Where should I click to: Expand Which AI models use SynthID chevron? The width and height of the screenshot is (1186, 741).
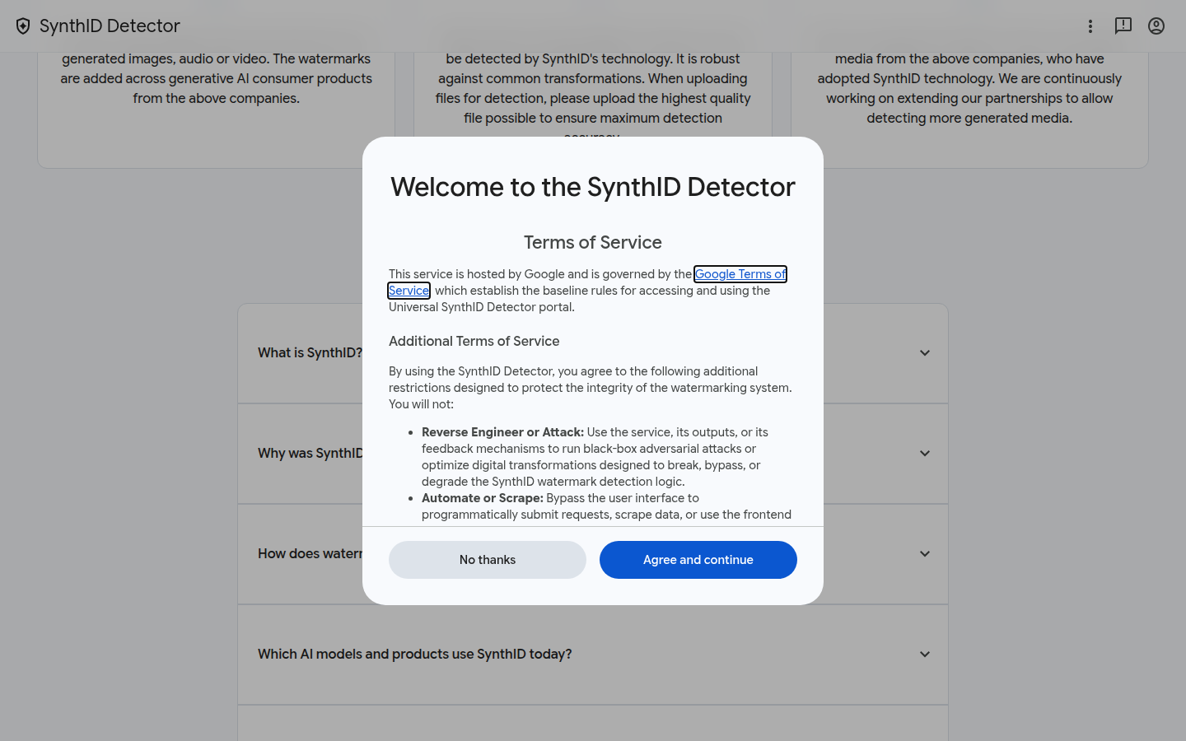click(925, 655)
